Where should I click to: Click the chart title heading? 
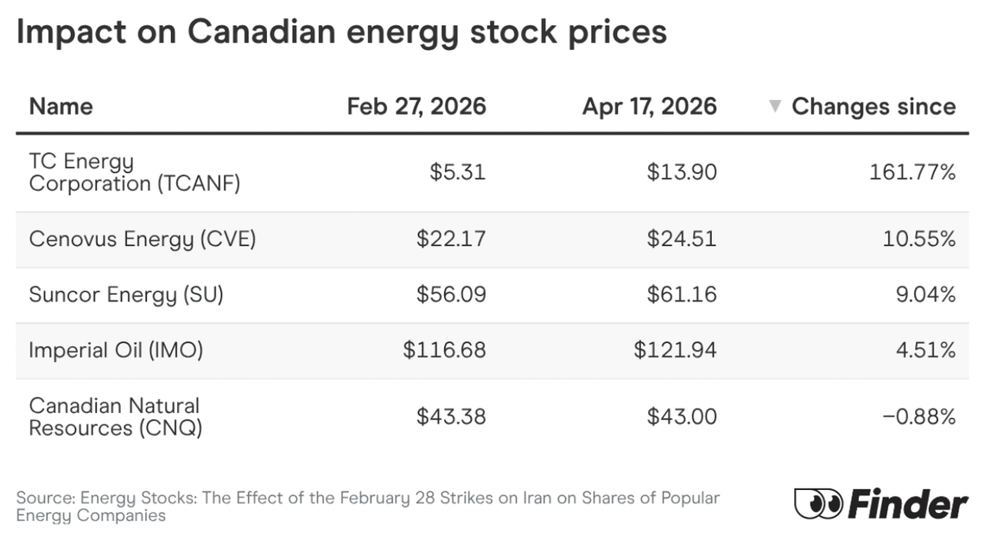tap(341, 32)
